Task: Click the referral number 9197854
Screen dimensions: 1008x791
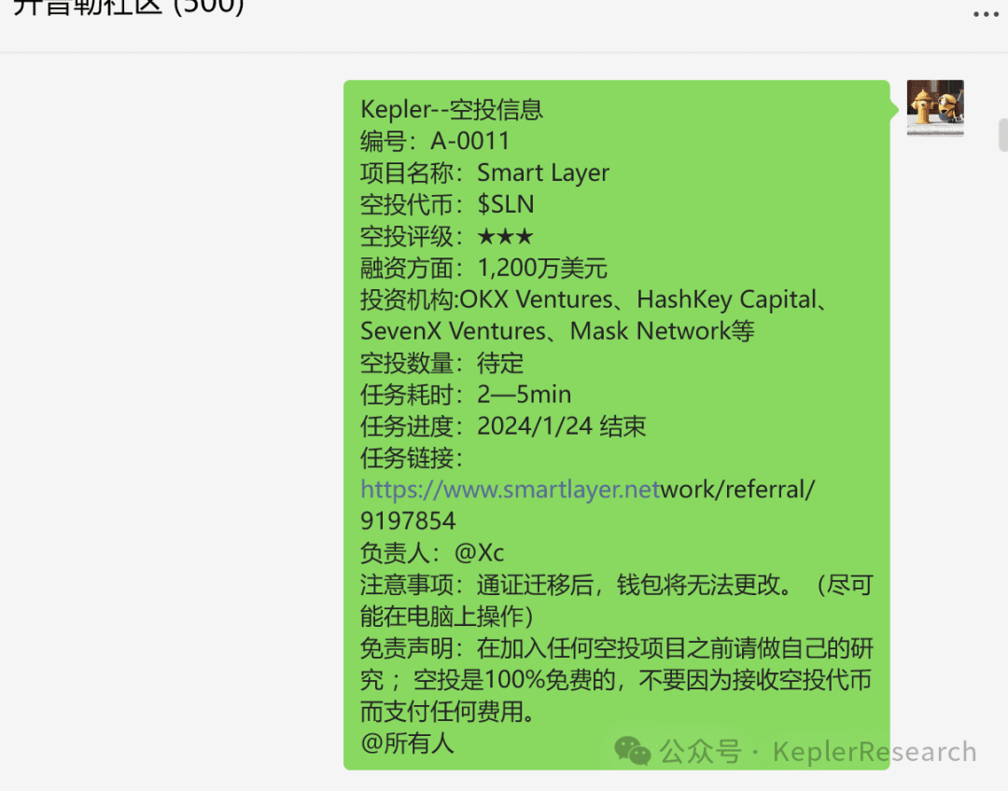Action: coord(408,521)
